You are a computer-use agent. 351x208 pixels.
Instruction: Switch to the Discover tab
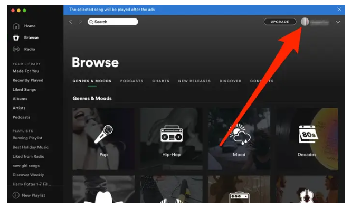(230, 81)
